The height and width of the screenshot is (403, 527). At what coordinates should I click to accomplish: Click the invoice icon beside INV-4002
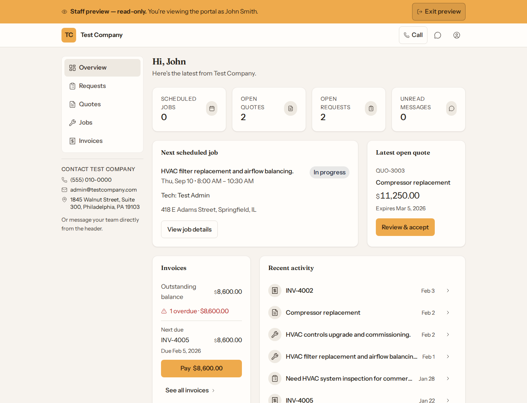click(275, 291)
